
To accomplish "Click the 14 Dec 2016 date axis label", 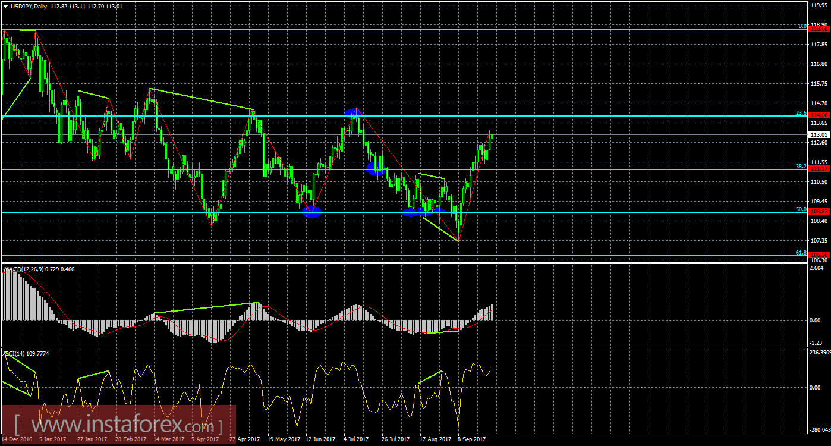I will [18, 439].
